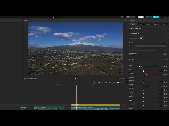Screen dimensions: 169x126
Task: Click the Share button
Action: [x=149, y=17]
